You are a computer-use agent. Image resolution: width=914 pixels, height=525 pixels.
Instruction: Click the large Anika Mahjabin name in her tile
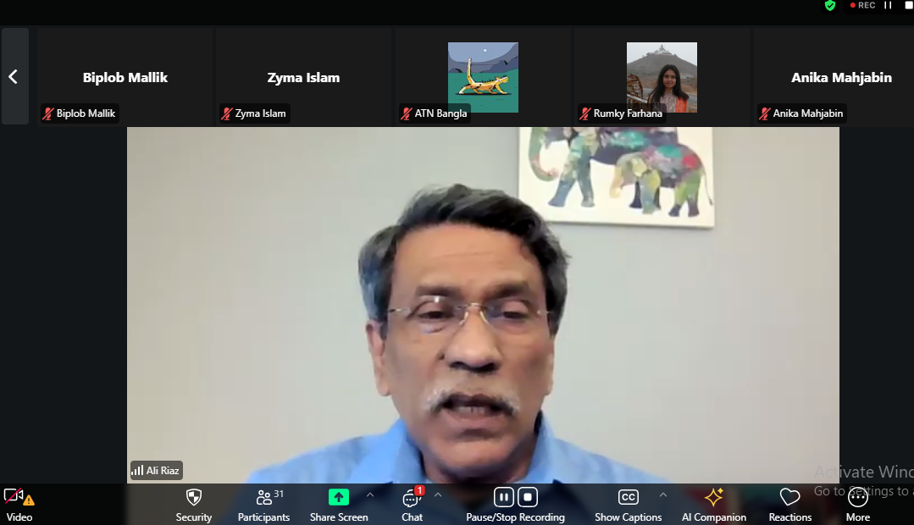[x=841, y=78]
